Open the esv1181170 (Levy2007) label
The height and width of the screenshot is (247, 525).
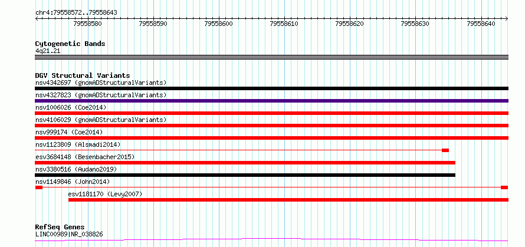click(105, 194)
